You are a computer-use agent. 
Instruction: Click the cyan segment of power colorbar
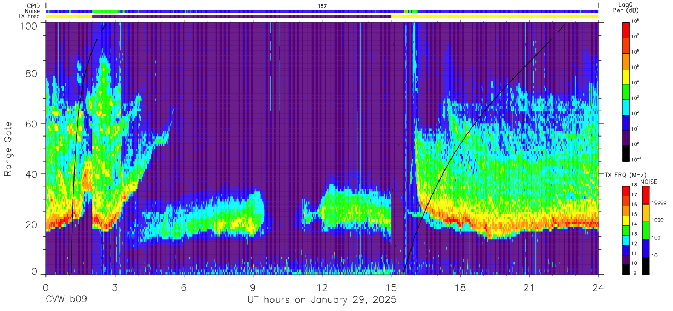tap(626, 108)
